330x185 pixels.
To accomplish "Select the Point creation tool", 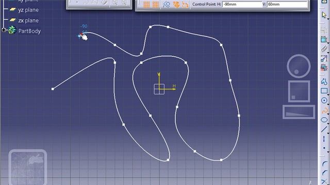I will [324, 148].
